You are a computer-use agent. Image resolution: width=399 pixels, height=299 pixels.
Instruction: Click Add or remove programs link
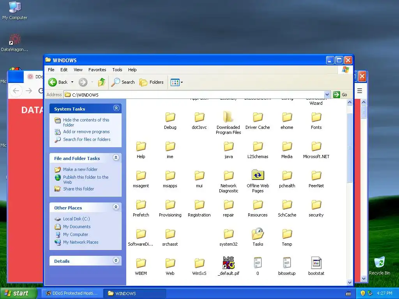[86, 132]
